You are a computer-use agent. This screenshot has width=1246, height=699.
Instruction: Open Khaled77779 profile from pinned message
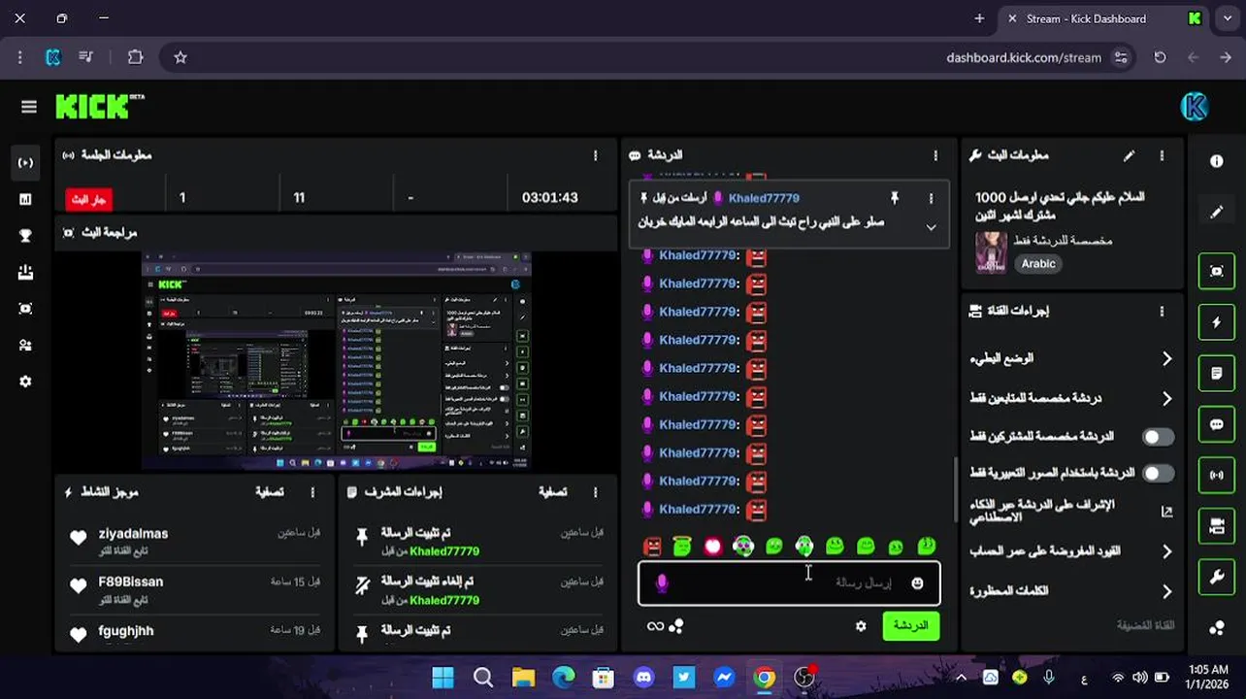coord(764,198)
